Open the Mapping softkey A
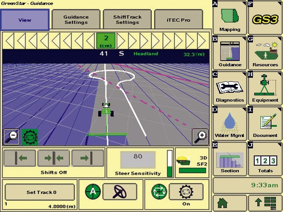Screen dimensions: 283x212 point(229,18)
